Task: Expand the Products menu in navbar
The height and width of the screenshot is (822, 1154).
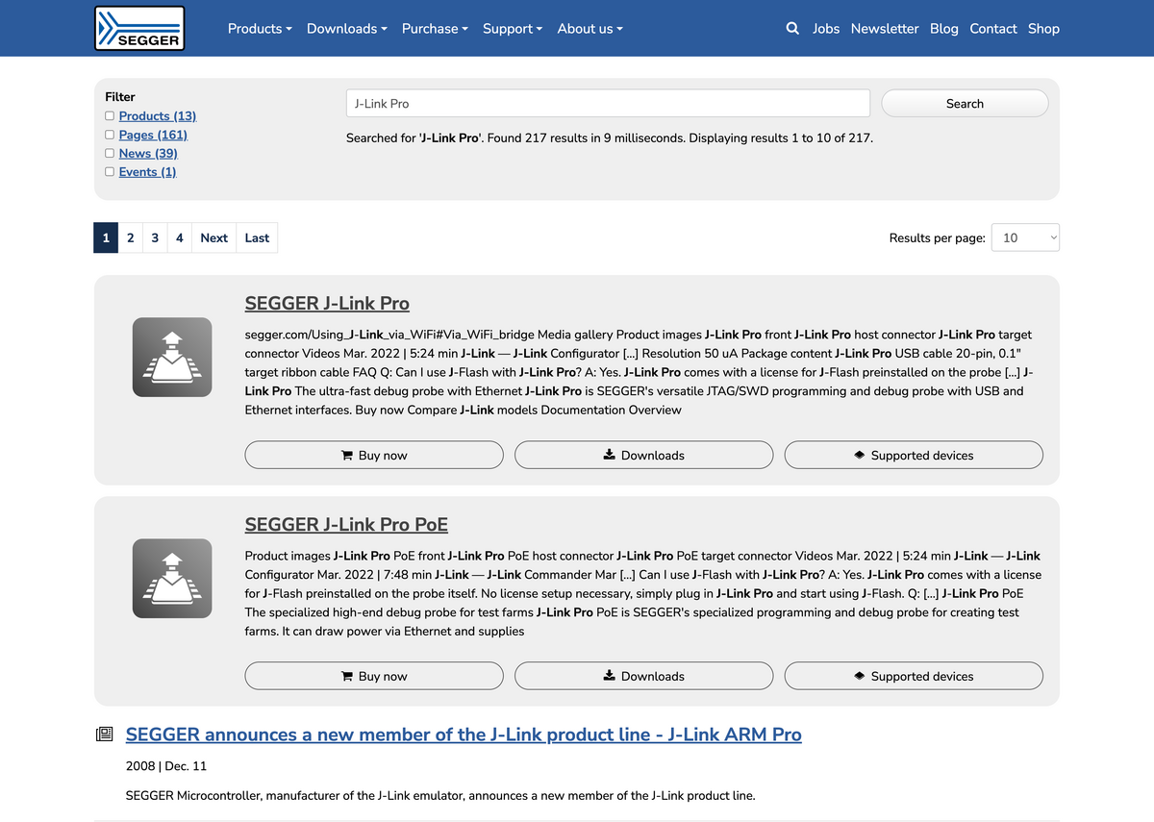Action: (x=260, y=29)
